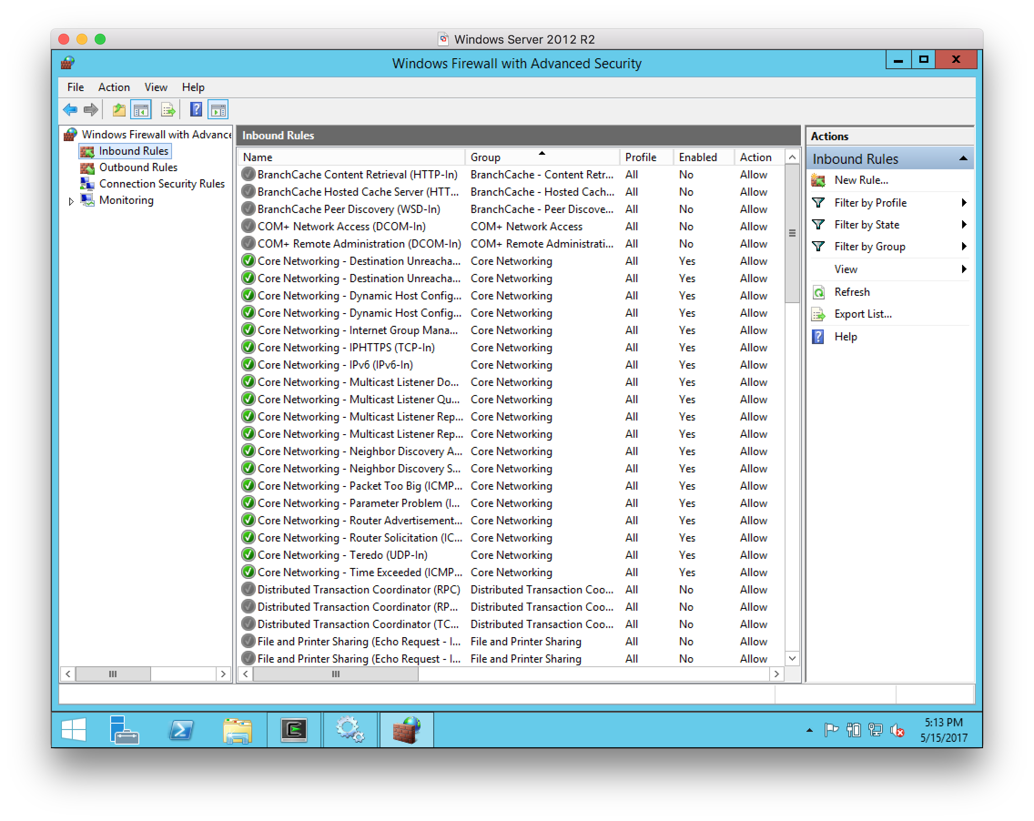Sort by the Action column header

pyautogui.click(x=760, y=157)
